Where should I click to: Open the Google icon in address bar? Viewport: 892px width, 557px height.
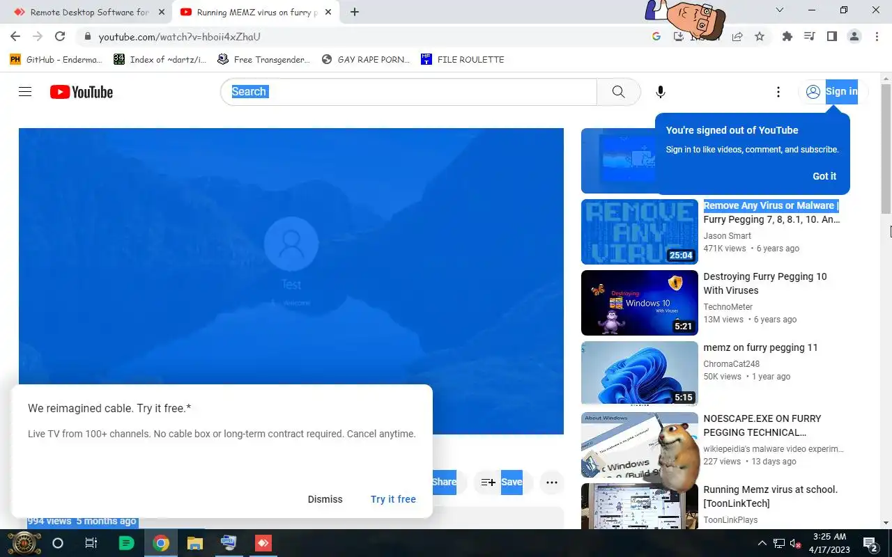(x=656, y=36)
